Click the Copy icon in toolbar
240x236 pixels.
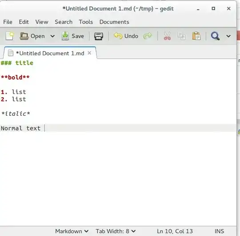click(x=182, y=36)
